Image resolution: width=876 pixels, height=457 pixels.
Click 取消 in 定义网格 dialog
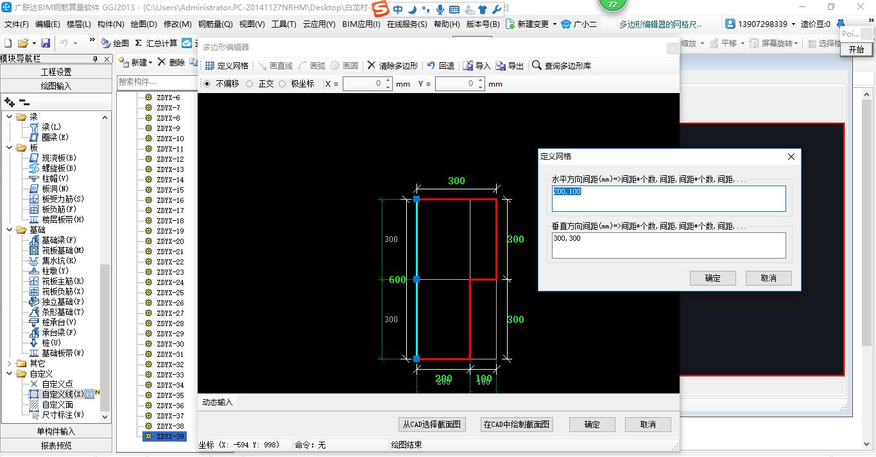pos(768,278)
